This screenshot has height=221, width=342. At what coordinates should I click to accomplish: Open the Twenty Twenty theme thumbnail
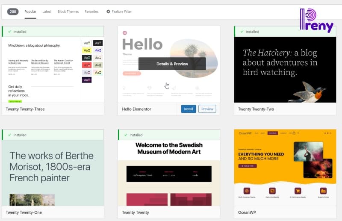[169, 173]
